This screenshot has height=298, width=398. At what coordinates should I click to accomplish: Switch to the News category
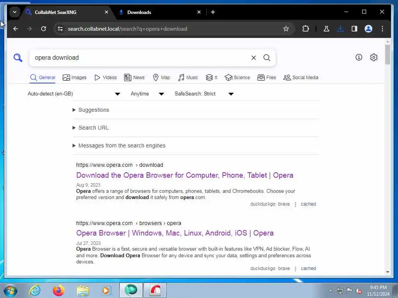click(134, 78)
